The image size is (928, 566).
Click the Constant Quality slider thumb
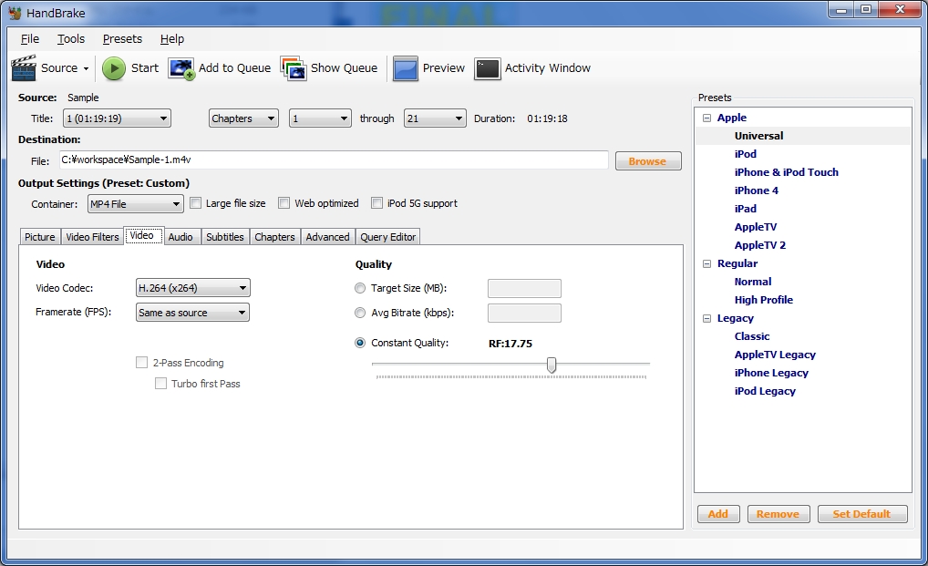(552, 365)
